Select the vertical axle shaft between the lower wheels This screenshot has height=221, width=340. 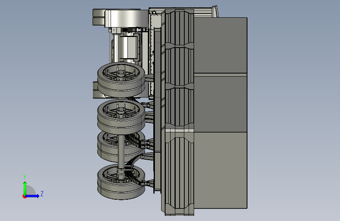point(121,151)
